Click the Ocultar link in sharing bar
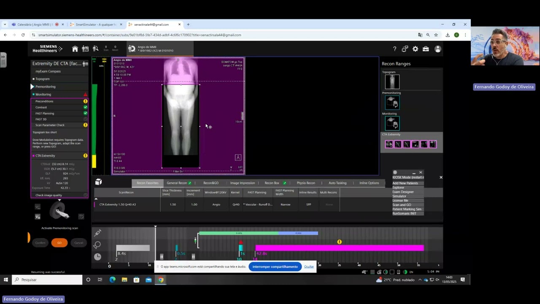The height and width of the screenshot is (304, 540). coord(309,267)
